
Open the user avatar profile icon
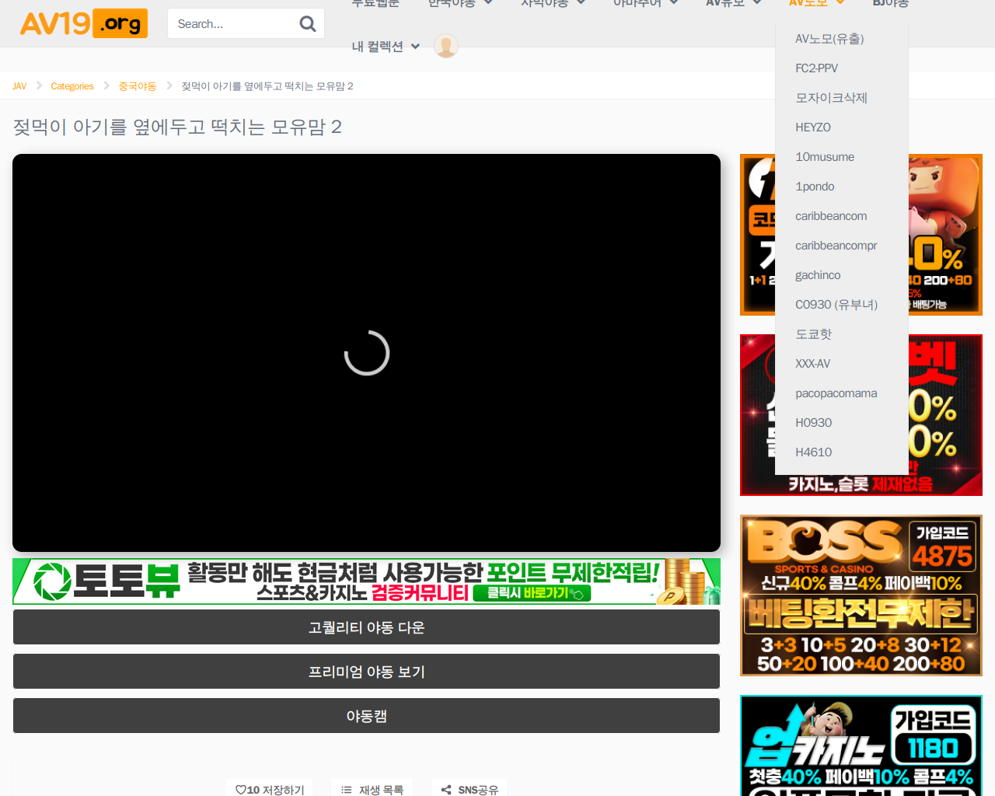445,46
